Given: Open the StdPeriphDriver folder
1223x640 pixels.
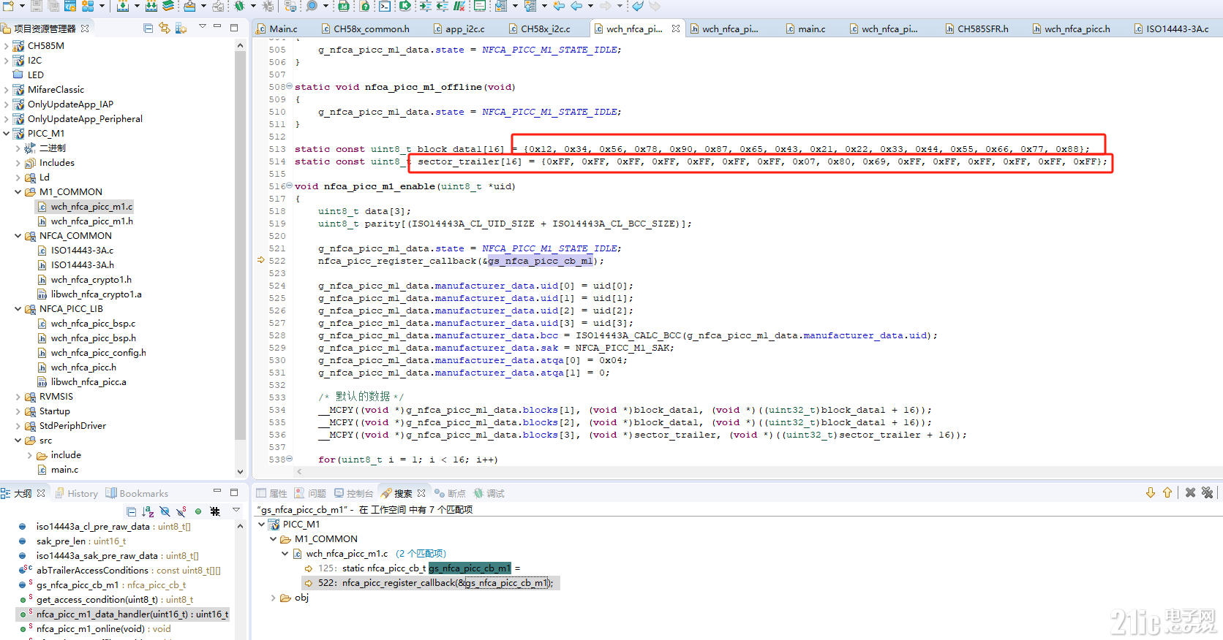Looking at the screenshot, I should (72, 425).
